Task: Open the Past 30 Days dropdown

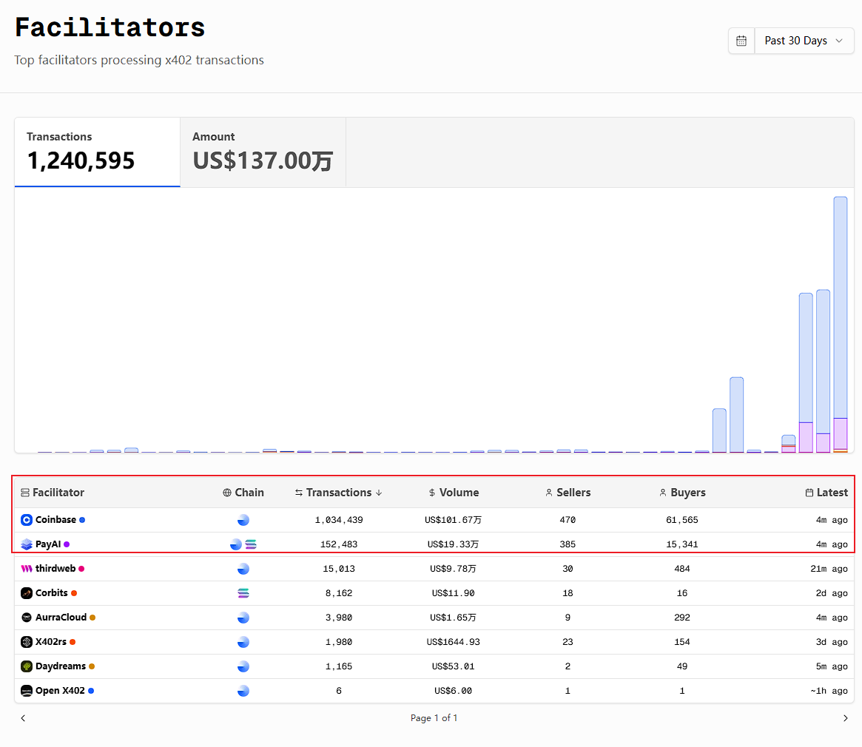Action: tap(804, 41)
